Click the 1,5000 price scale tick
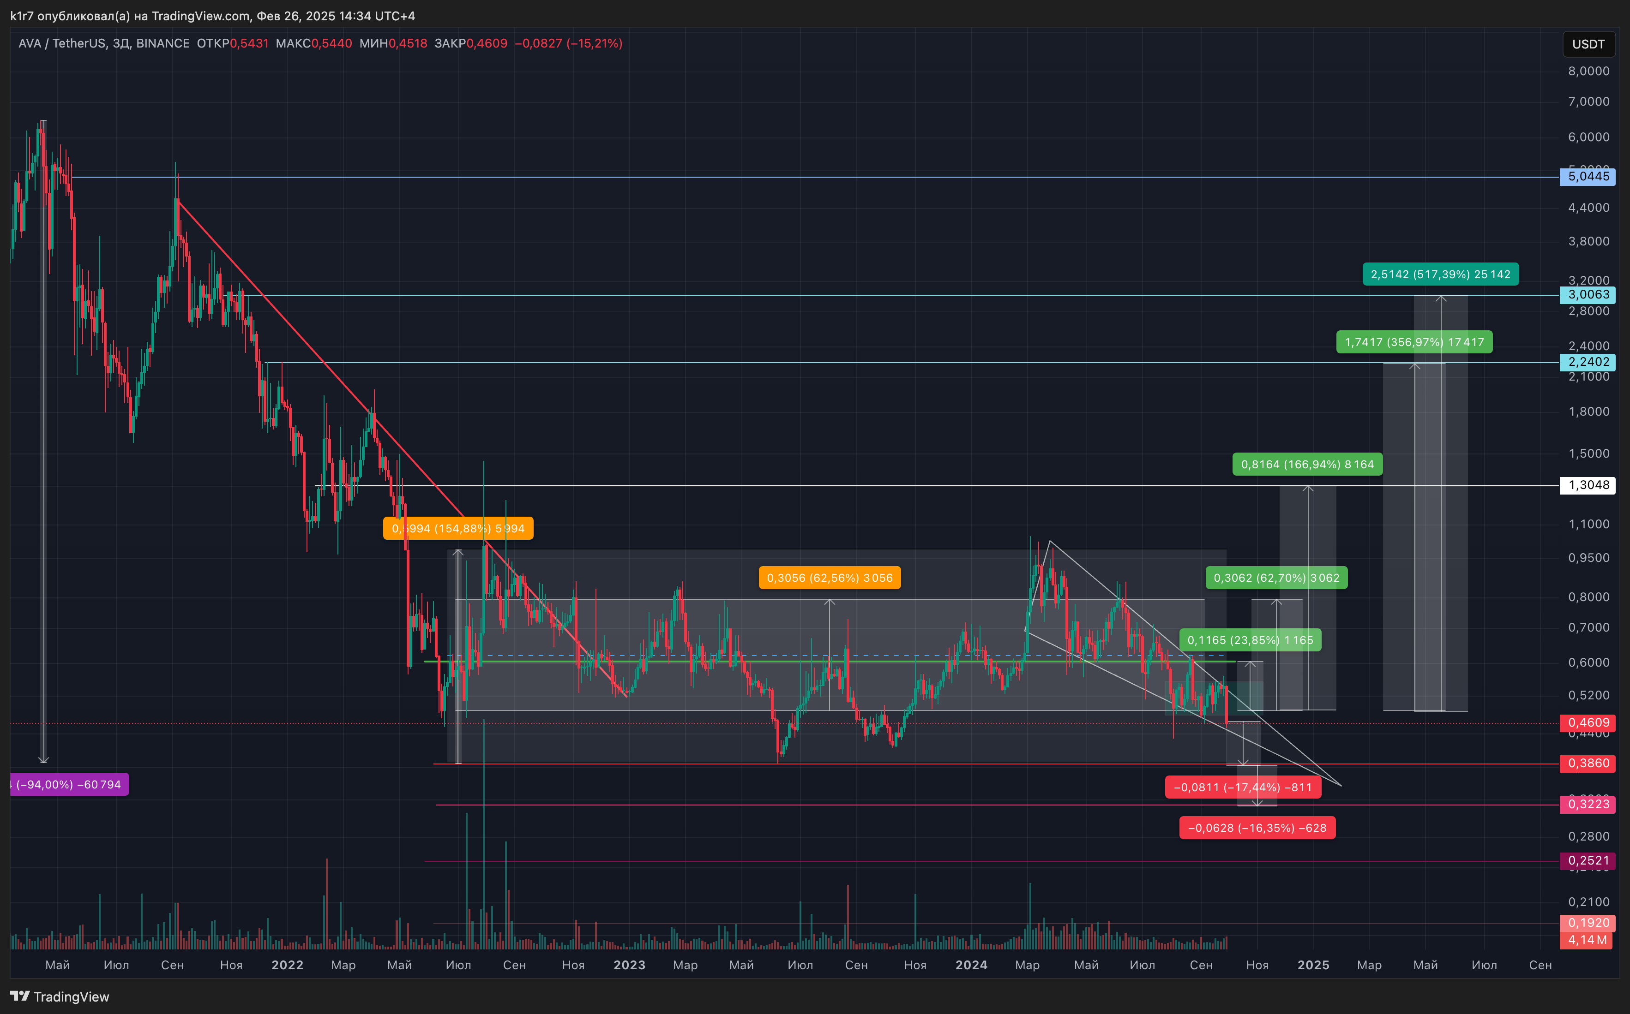This screenshot has height=1014, width=1630. 1588,453
